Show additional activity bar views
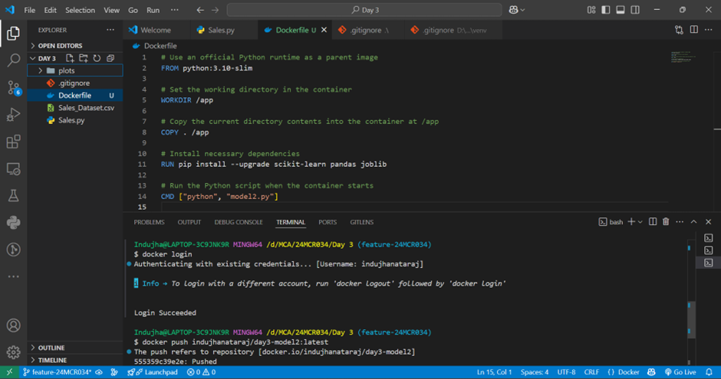Screen dimensions: 721x379 click(x=13, y=276)
